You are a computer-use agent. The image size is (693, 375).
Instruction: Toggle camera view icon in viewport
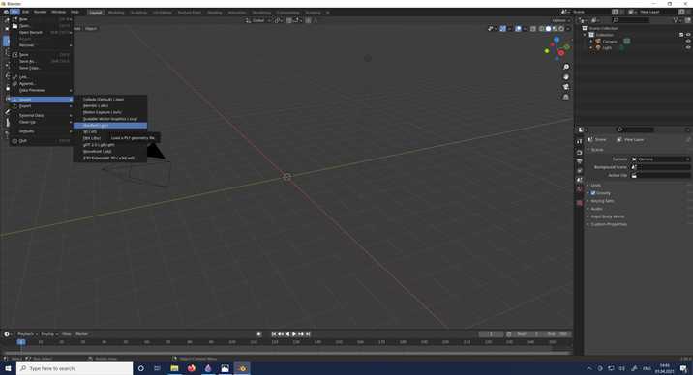565,86
